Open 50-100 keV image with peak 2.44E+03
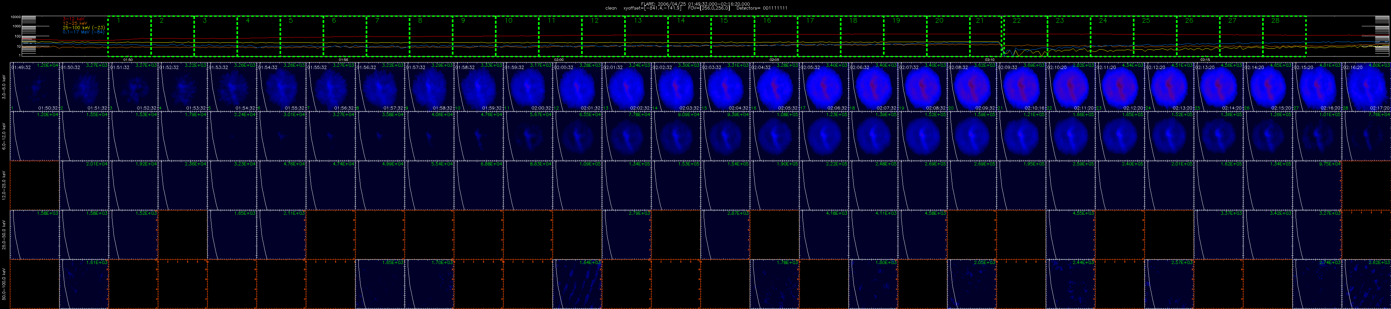Viewport: 1391px width, 309px height. pyautogui.click(x=1070, y=284)
